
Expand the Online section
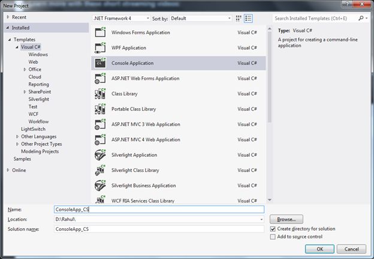(x=8, y=170)
